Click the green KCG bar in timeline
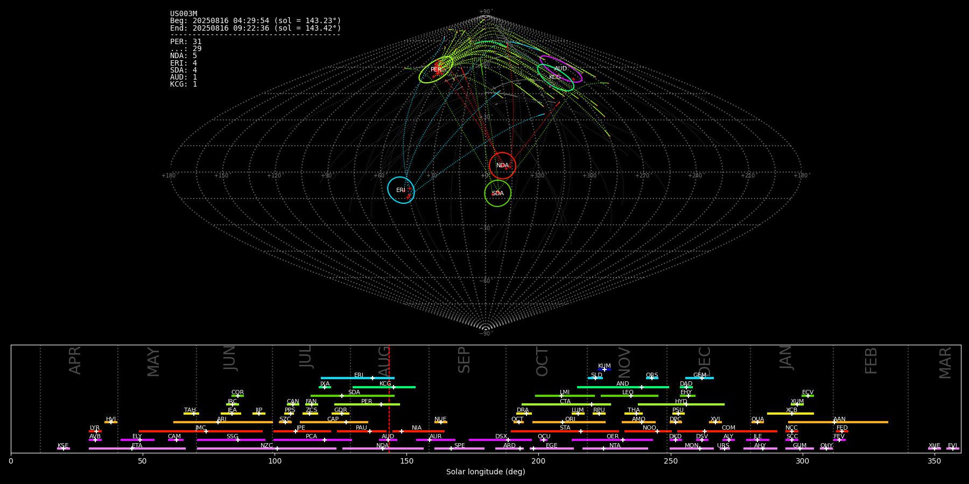Viewport: 969px width, 484px height. click(384, 387)
